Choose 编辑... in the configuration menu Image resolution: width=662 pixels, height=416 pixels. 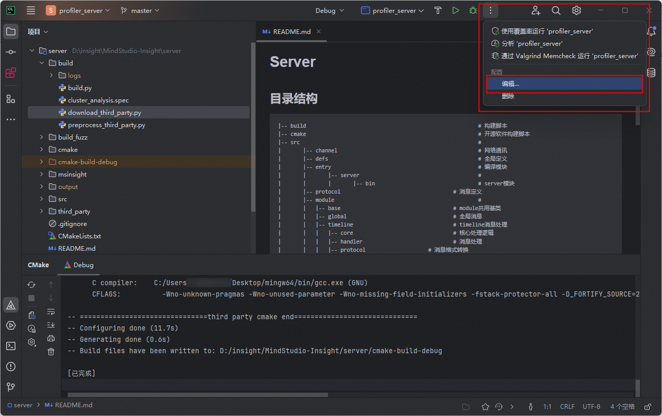coord(564,83)
